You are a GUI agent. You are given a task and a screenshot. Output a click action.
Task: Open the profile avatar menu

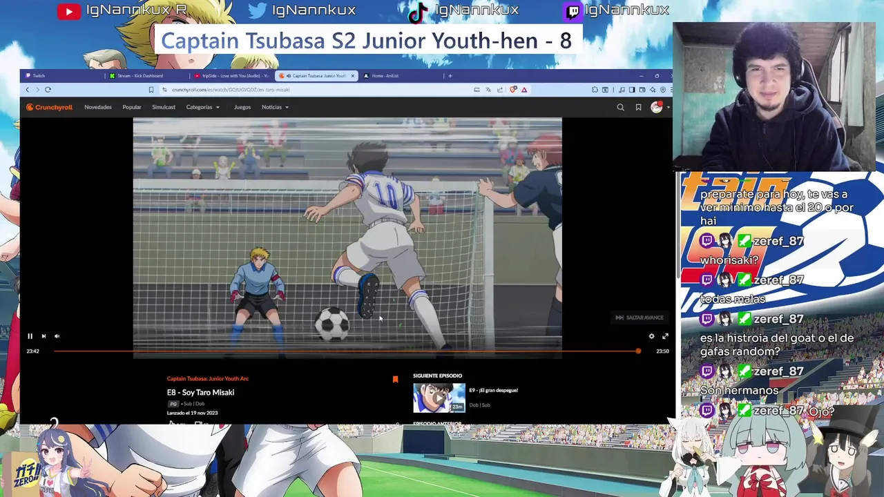(656, 107)
